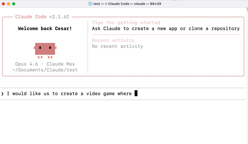This screenshot has width=248, height=144.
Task: Click the green zoom window button
Action: [14, 4]
